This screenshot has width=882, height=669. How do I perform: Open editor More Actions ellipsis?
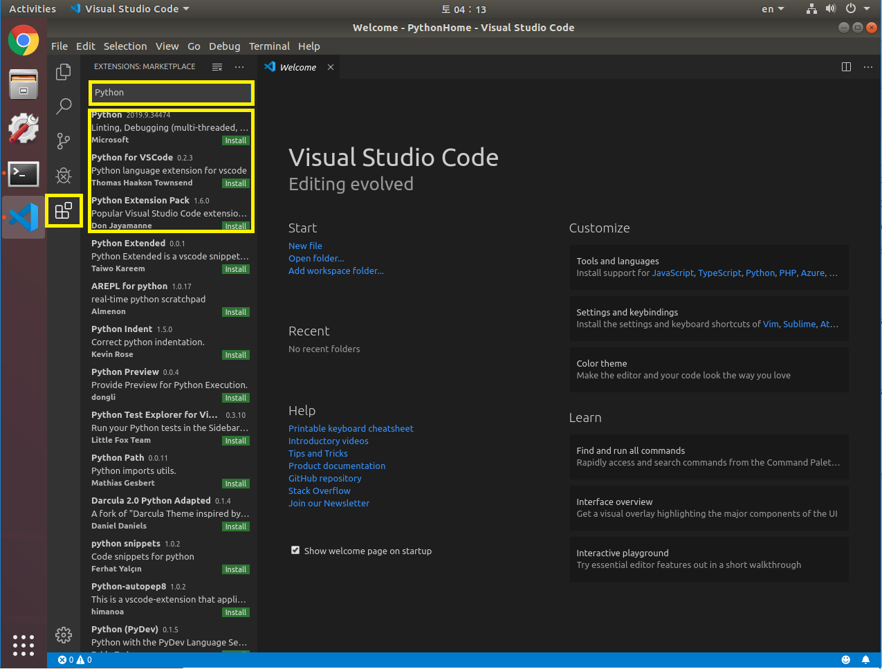[x=868, y=67]
